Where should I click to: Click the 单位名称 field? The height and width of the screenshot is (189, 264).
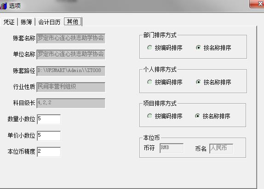pyautogui.click(x=71, y=54)
